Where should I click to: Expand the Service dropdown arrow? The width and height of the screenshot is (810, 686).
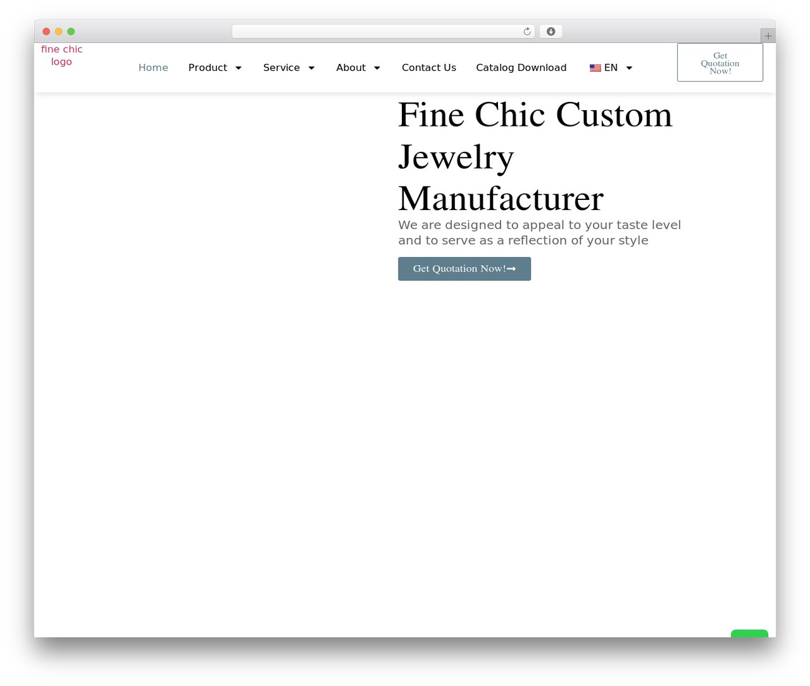click(311, 68)
